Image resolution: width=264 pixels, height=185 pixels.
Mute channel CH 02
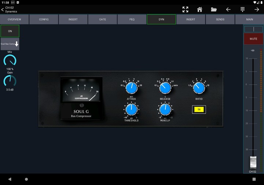coord(253,39)
